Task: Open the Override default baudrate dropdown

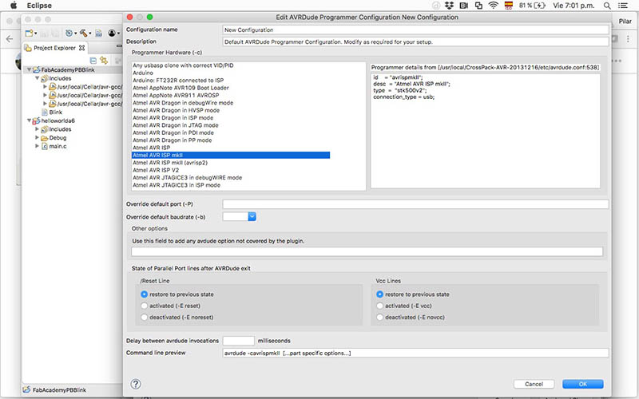Action: (252, 216)
